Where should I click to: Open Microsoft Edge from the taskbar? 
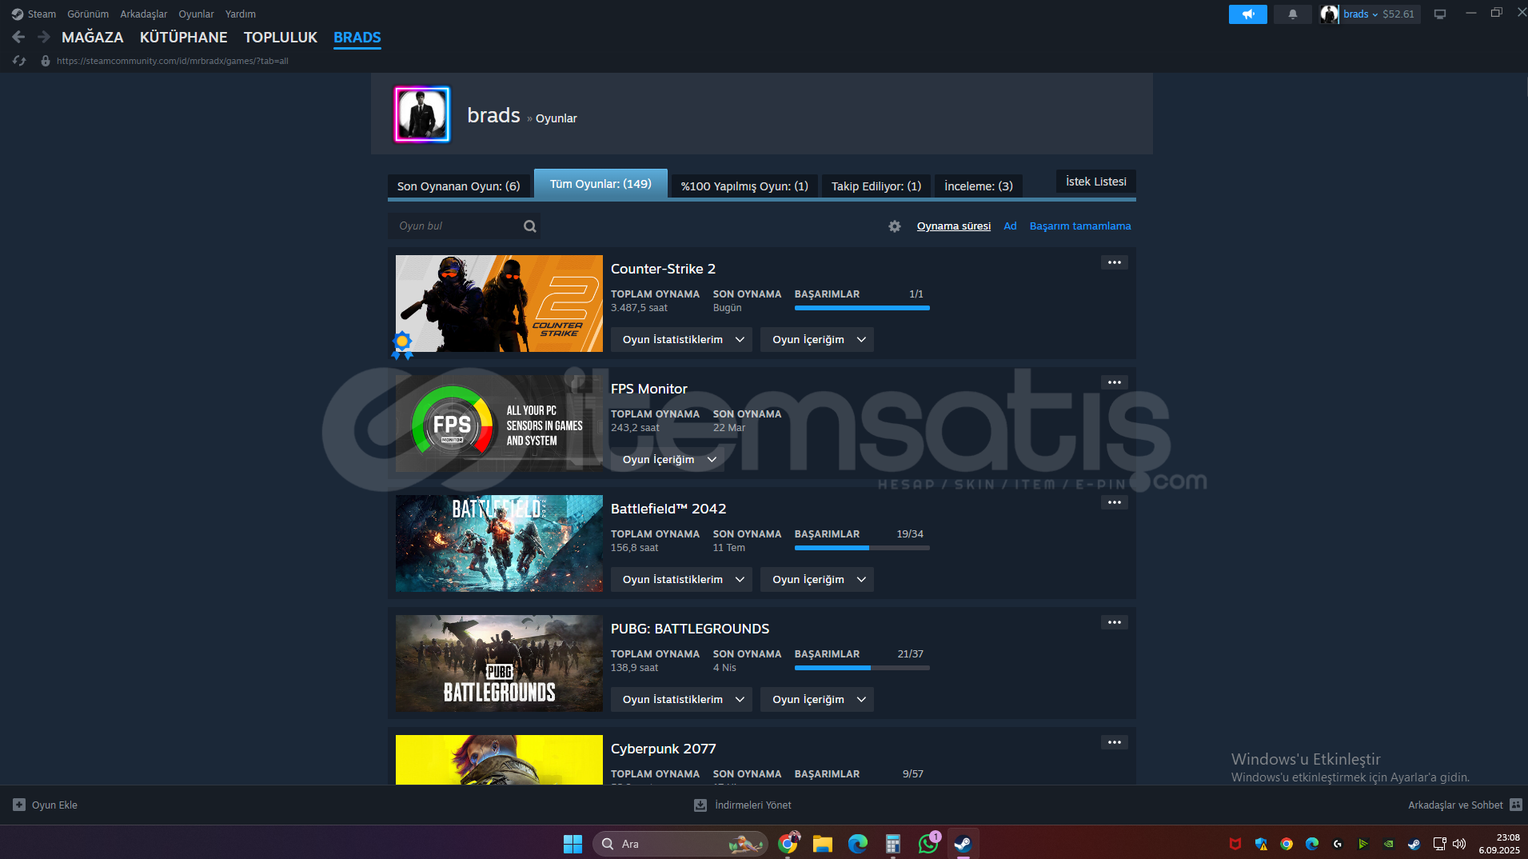point(858,844)
